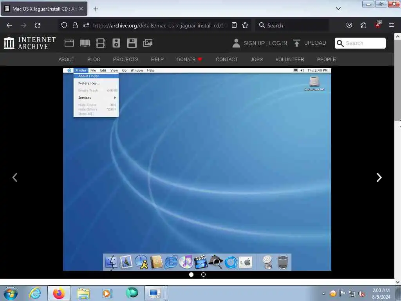This screenshot has width=401, height=301.
Task: Click the scrollbar up arrow
Action: pos(397,36)
